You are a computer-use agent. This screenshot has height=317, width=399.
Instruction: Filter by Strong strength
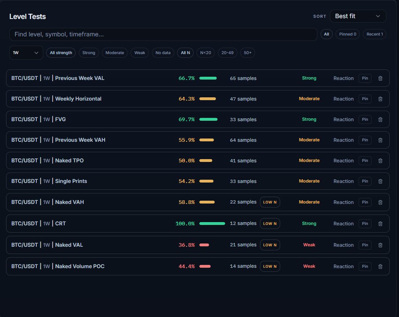89,52
